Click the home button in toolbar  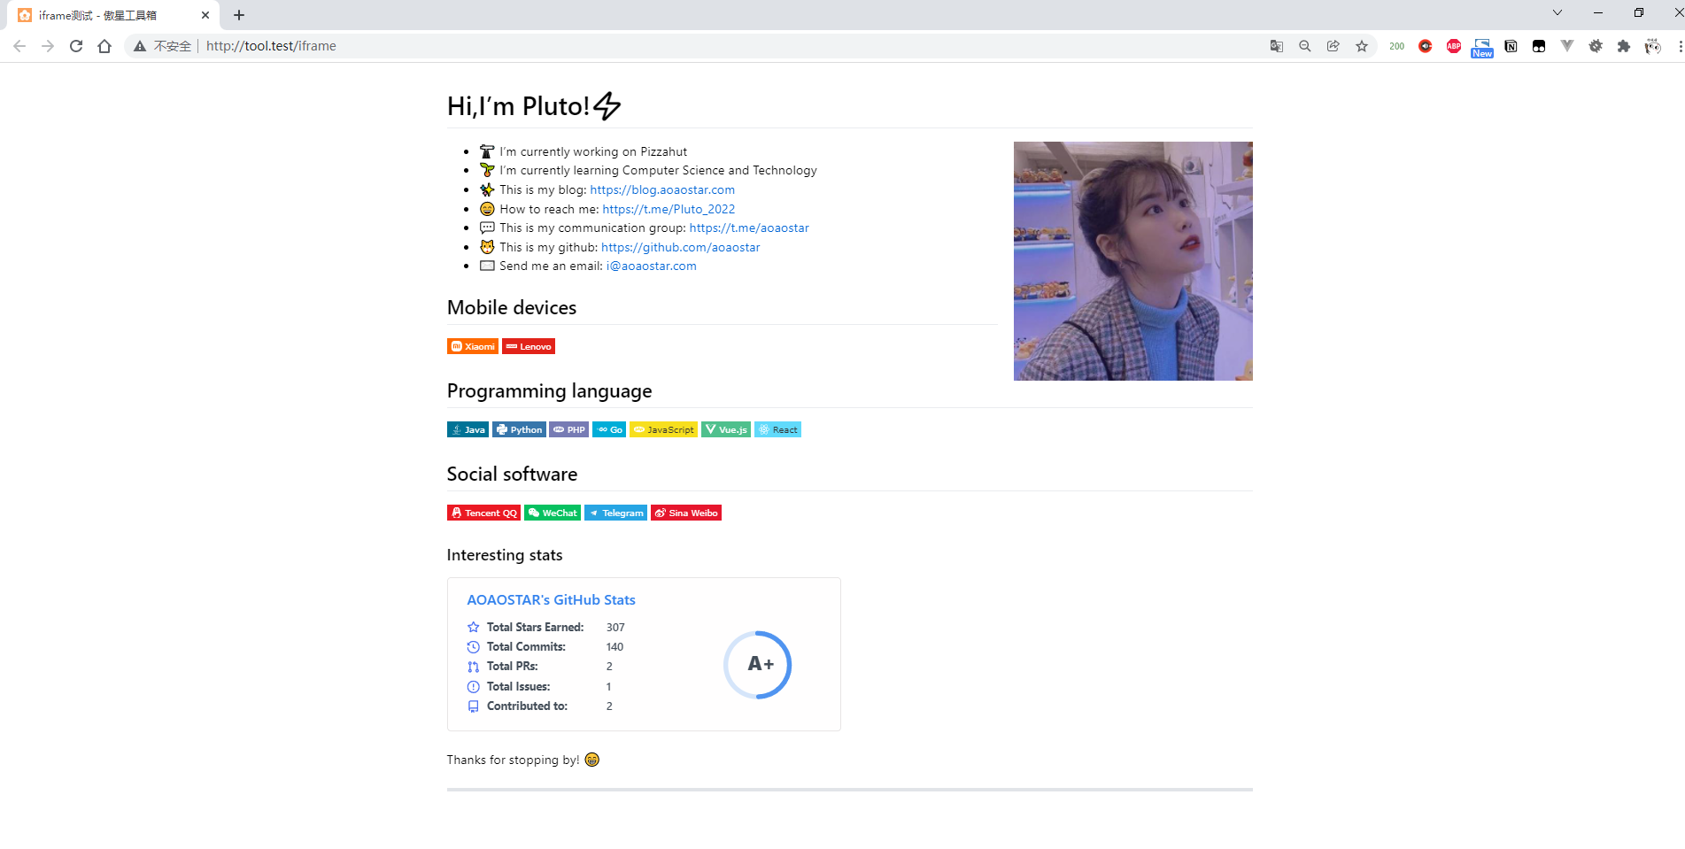pos(104,46)
